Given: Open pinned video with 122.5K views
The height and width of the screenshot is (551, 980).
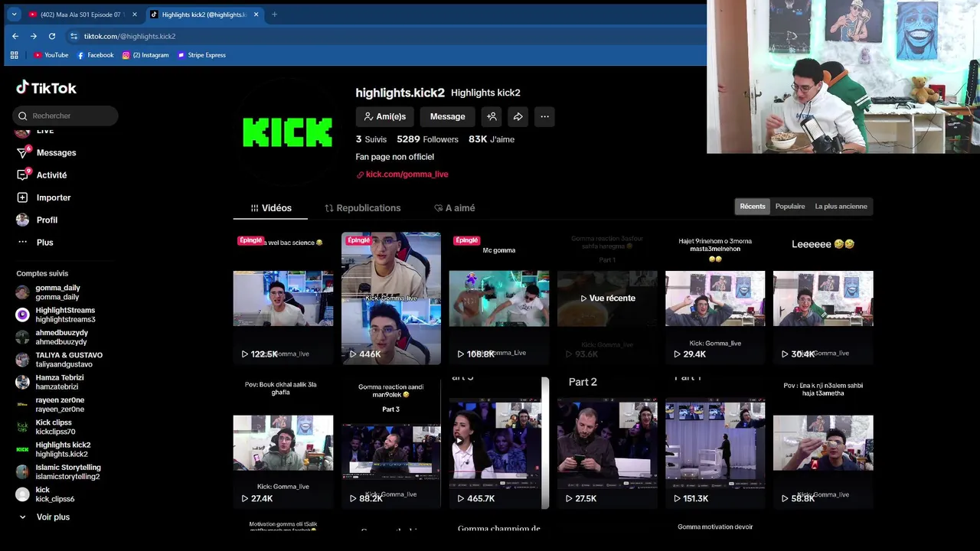Looking at the screenshot, I should point(283,298).
